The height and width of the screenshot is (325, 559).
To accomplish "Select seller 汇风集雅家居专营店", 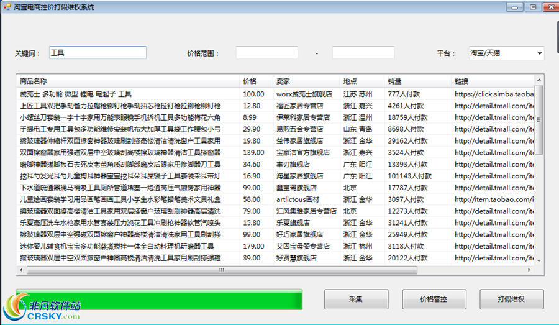I will coord(306,211).
